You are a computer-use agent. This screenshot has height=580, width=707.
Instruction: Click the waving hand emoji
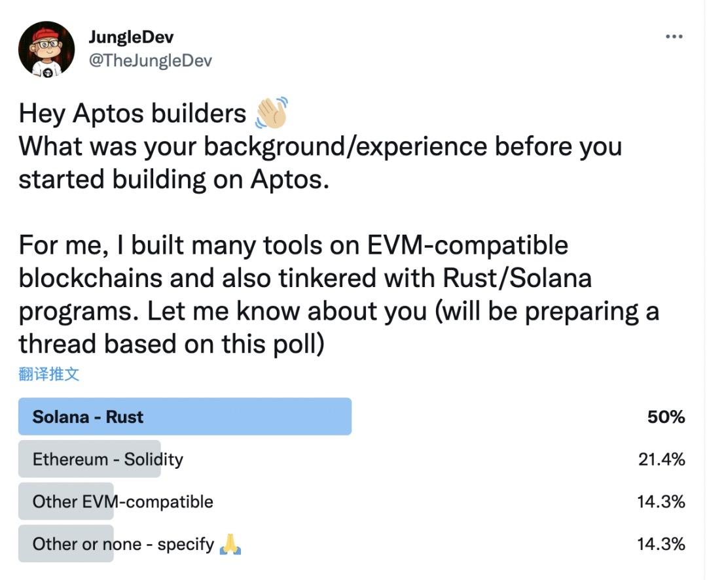pos(271,114)
